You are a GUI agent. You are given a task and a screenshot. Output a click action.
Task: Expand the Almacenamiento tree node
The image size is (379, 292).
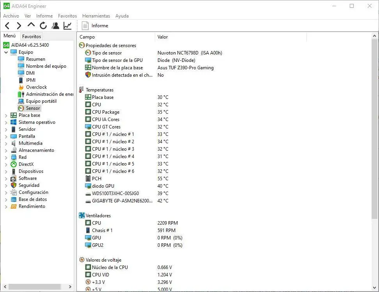click(x=6, y=151)
